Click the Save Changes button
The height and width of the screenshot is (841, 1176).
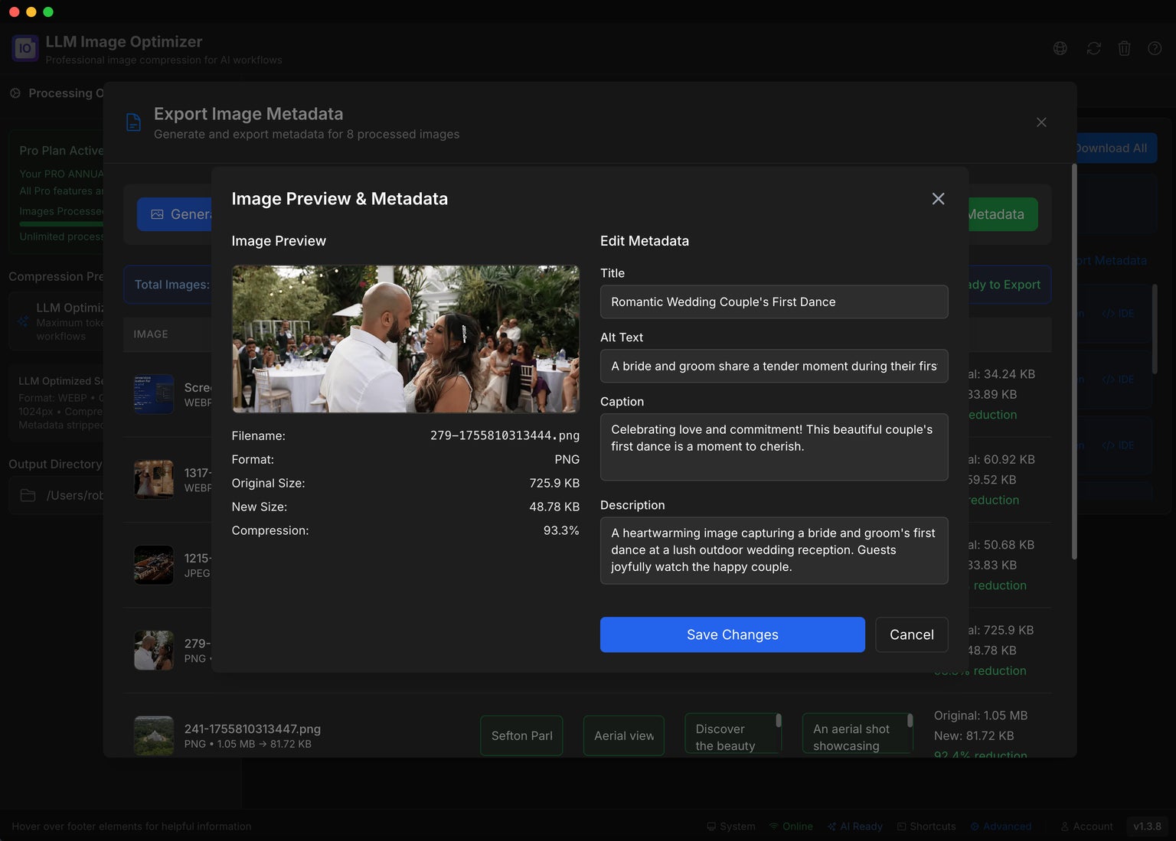(x=733, y=635)
